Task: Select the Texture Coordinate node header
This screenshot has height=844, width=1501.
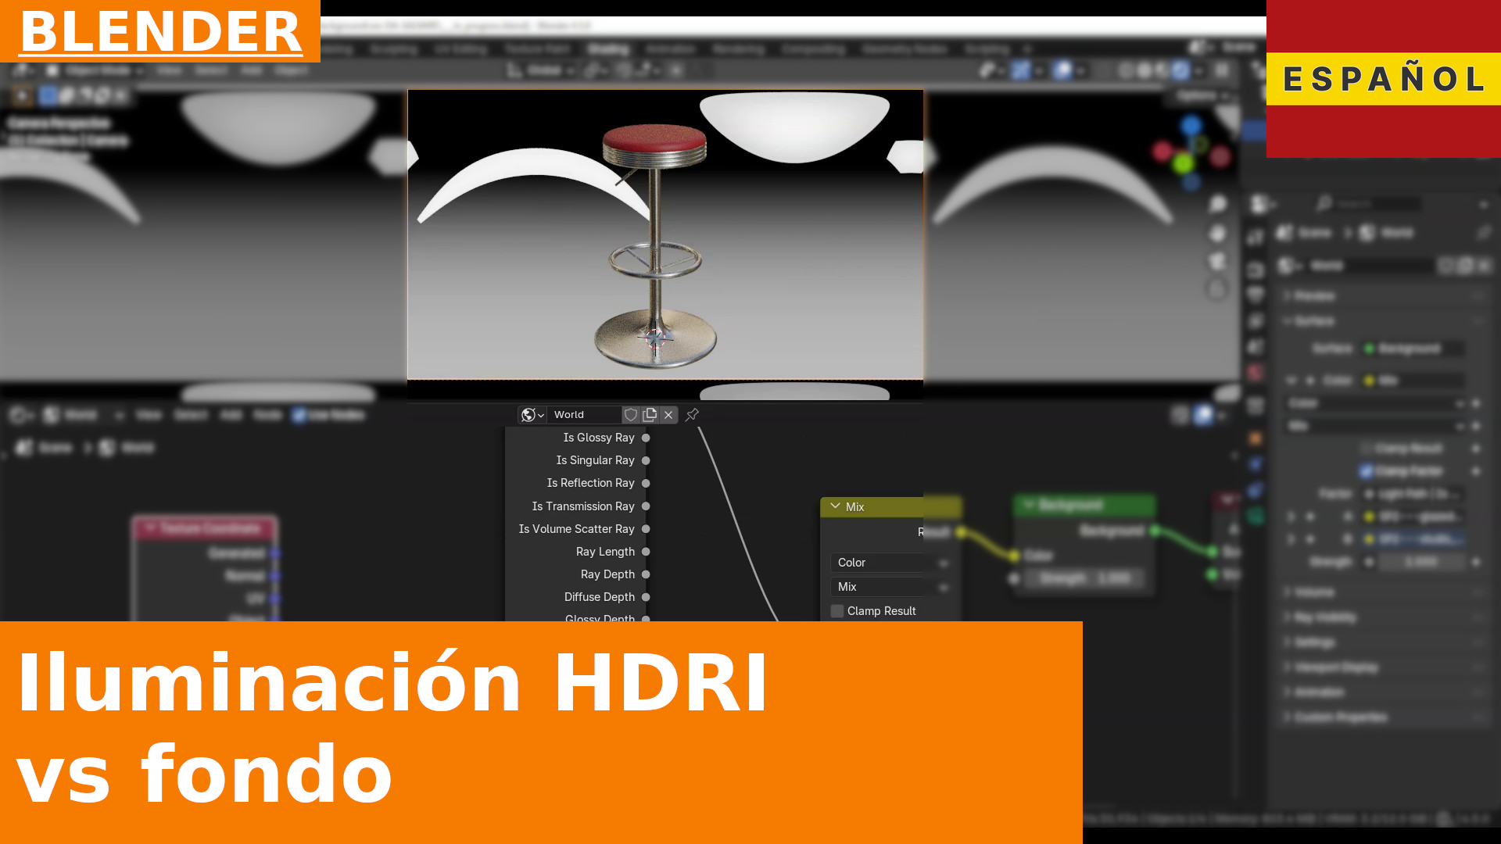Action: (x=206, y=529)
